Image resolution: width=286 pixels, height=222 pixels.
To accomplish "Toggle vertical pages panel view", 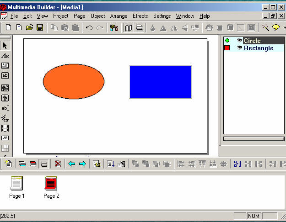I will [x=129, y=28].
